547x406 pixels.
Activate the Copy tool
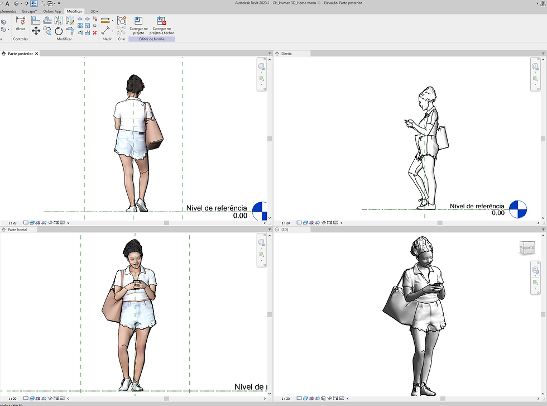pos(47,31)
